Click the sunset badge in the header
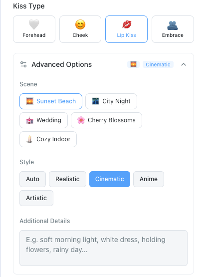The height and width of the screenshot is (277, 206). coord(134,64)
